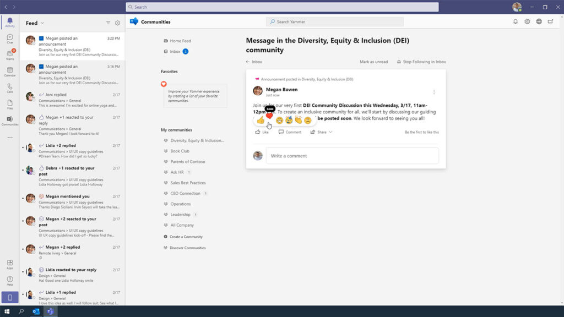Open Megan's 3:16 PM announcement notification
Screen dimensions: 564x317
pos(72,74)
